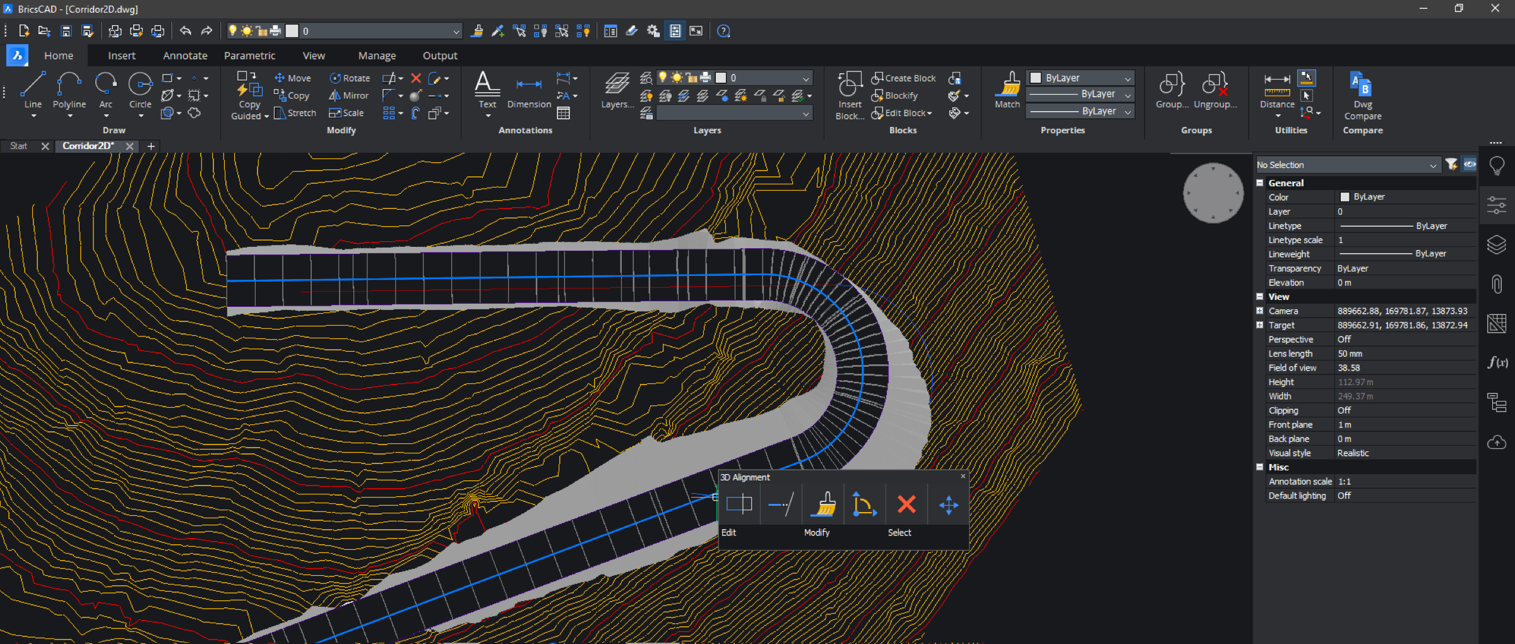Click the Modify brush in 3D Alignment
This screenshot has width=1515, height=644.
[x=823, y=504]
